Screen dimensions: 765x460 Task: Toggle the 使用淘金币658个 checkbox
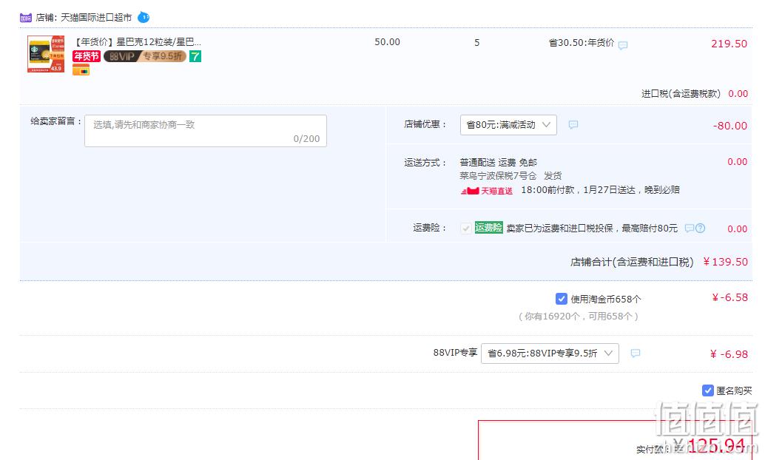click(561, 299)
